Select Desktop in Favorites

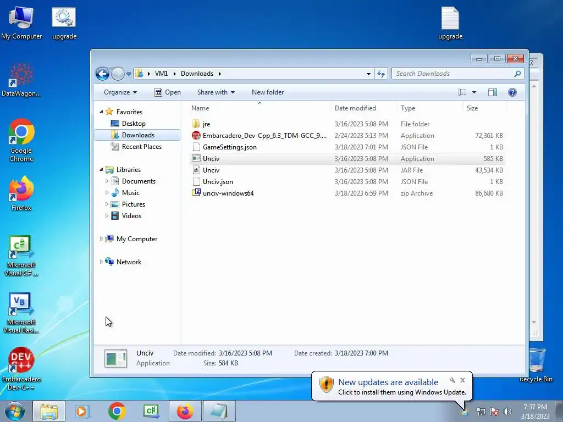tap(134, 124)
